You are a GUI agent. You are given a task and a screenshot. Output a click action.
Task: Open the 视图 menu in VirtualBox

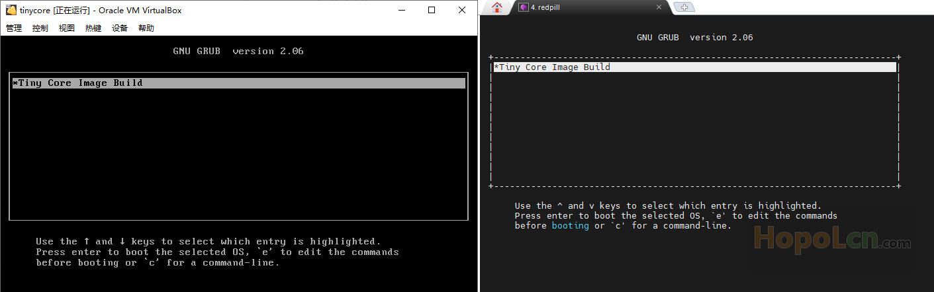click(x=67, y=28)
